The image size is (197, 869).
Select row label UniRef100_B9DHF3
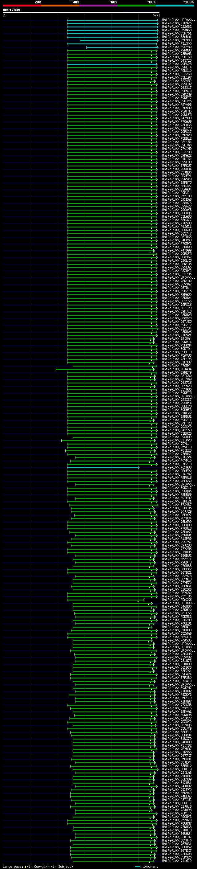177,410
